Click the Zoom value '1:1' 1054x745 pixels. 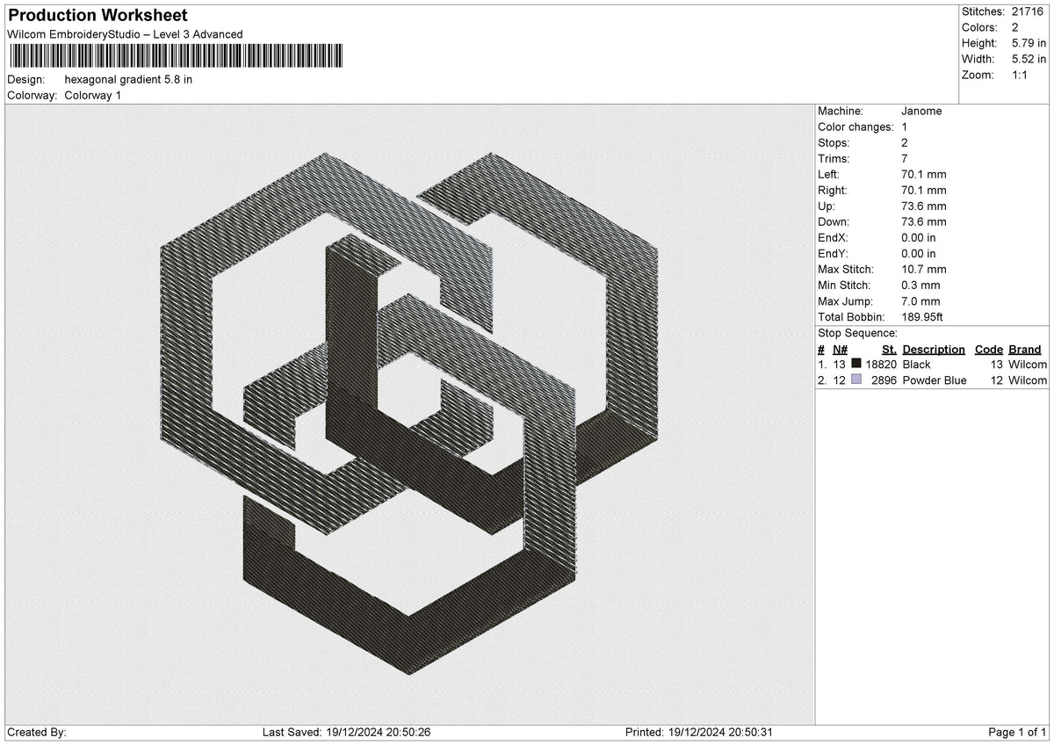[x=1021, y=75]
